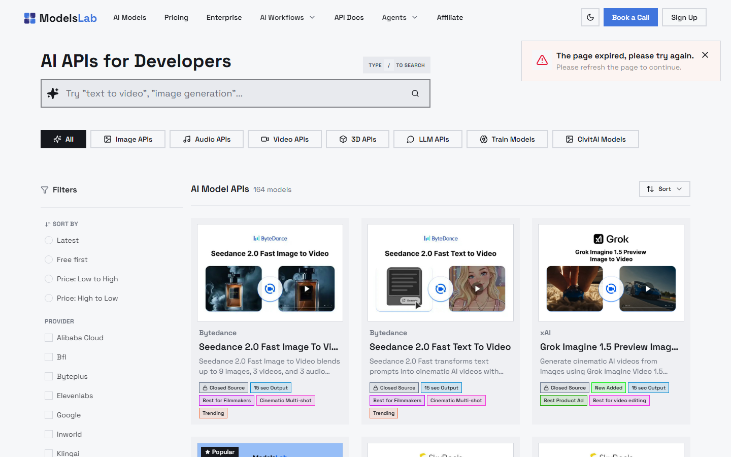Select the All category tab
Viewport: 731px width, 457px height.
(x=63, y=139)
